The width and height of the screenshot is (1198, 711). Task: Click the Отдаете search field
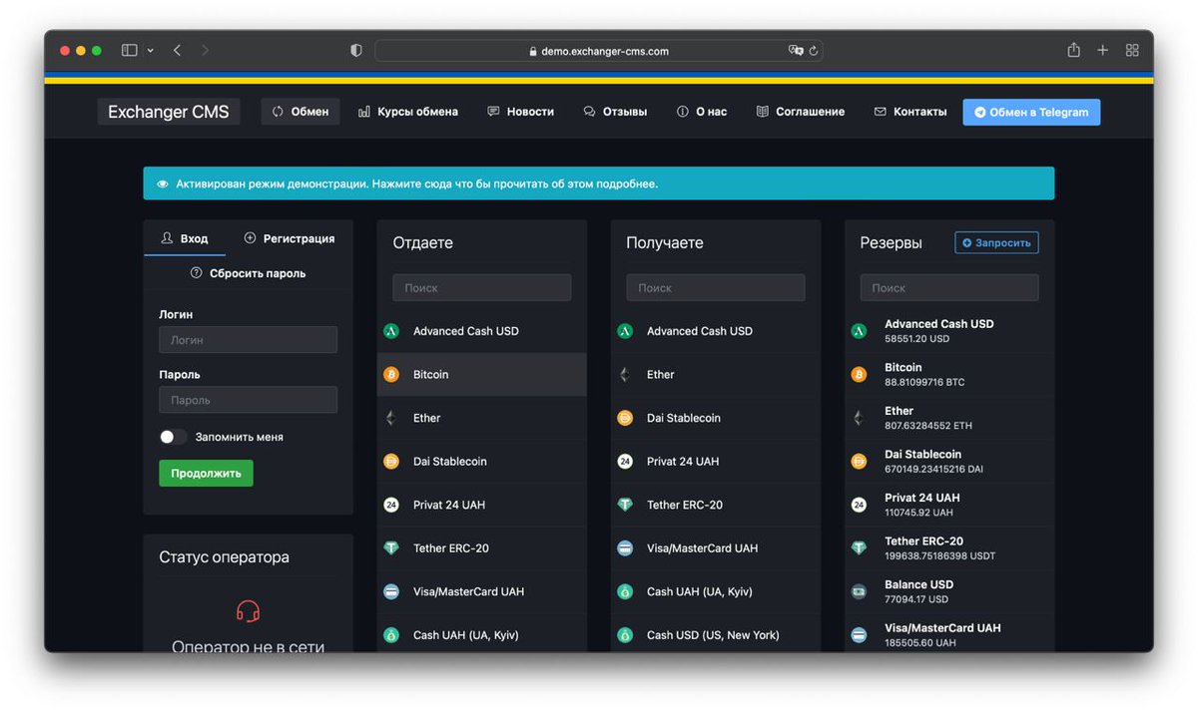click(481, 287)
